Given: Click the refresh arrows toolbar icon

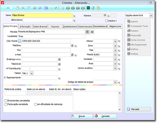Looking at the screenshot, I should 93,8.
